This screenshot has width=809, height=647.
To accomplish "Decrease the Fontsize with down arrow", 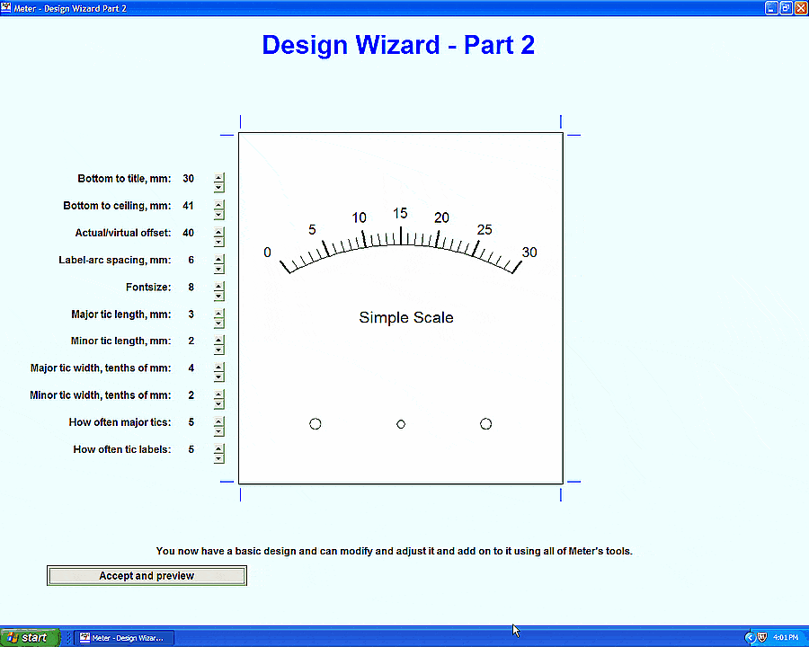I will pos(218,297).
